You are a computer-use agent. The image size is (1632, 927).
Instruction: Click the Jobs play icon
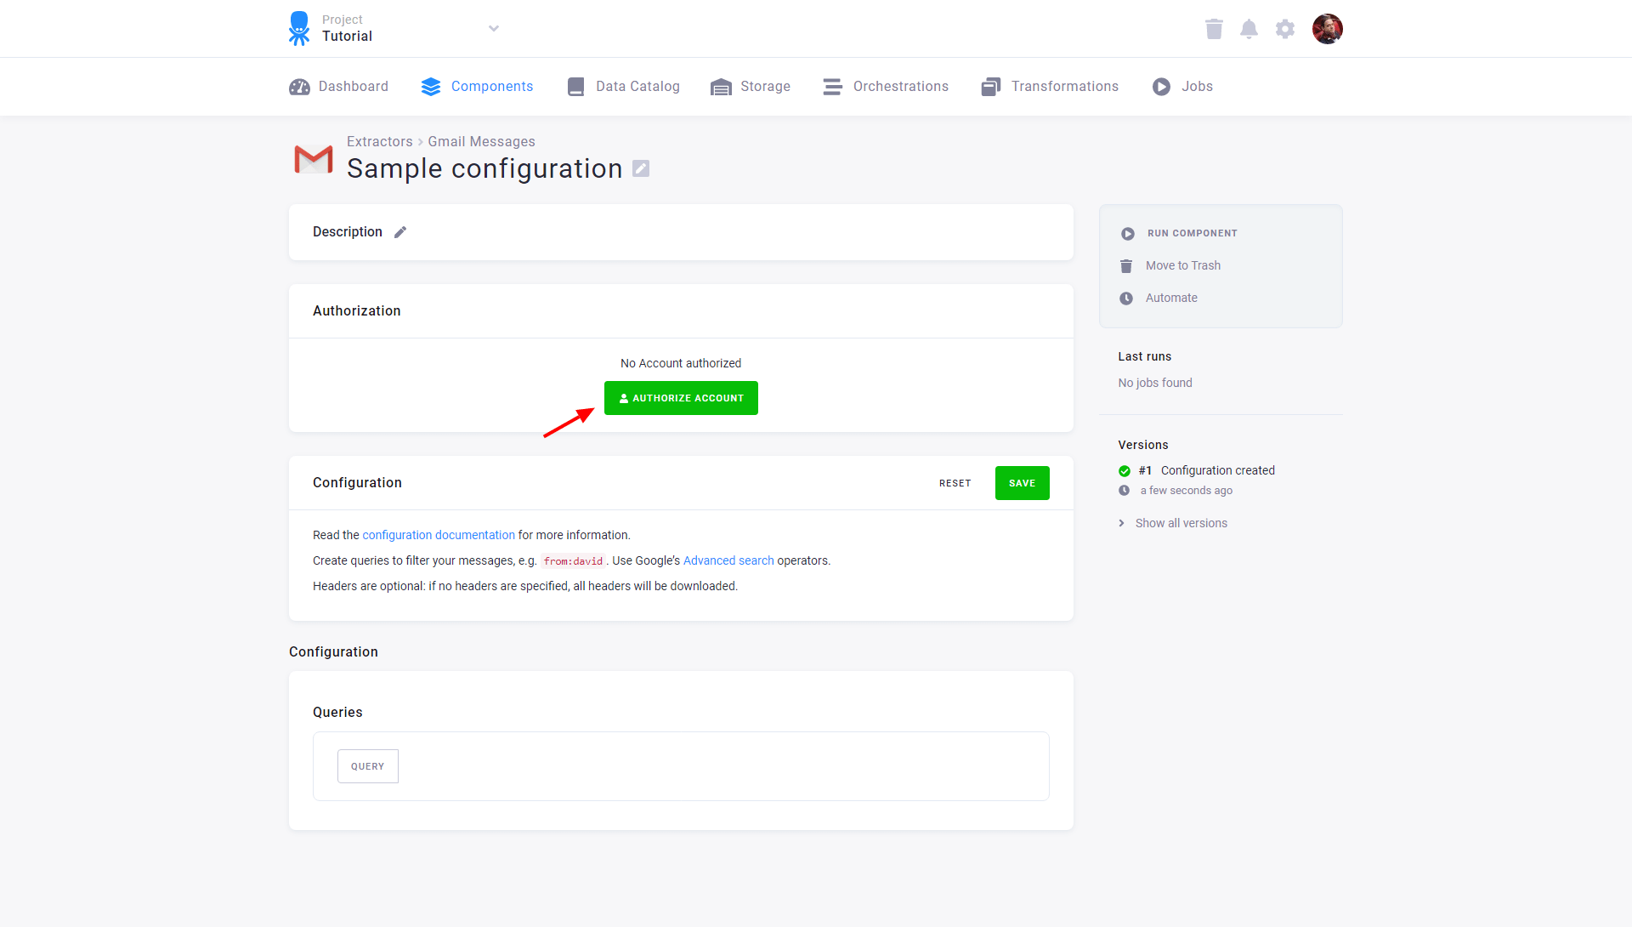(1161, 86)
